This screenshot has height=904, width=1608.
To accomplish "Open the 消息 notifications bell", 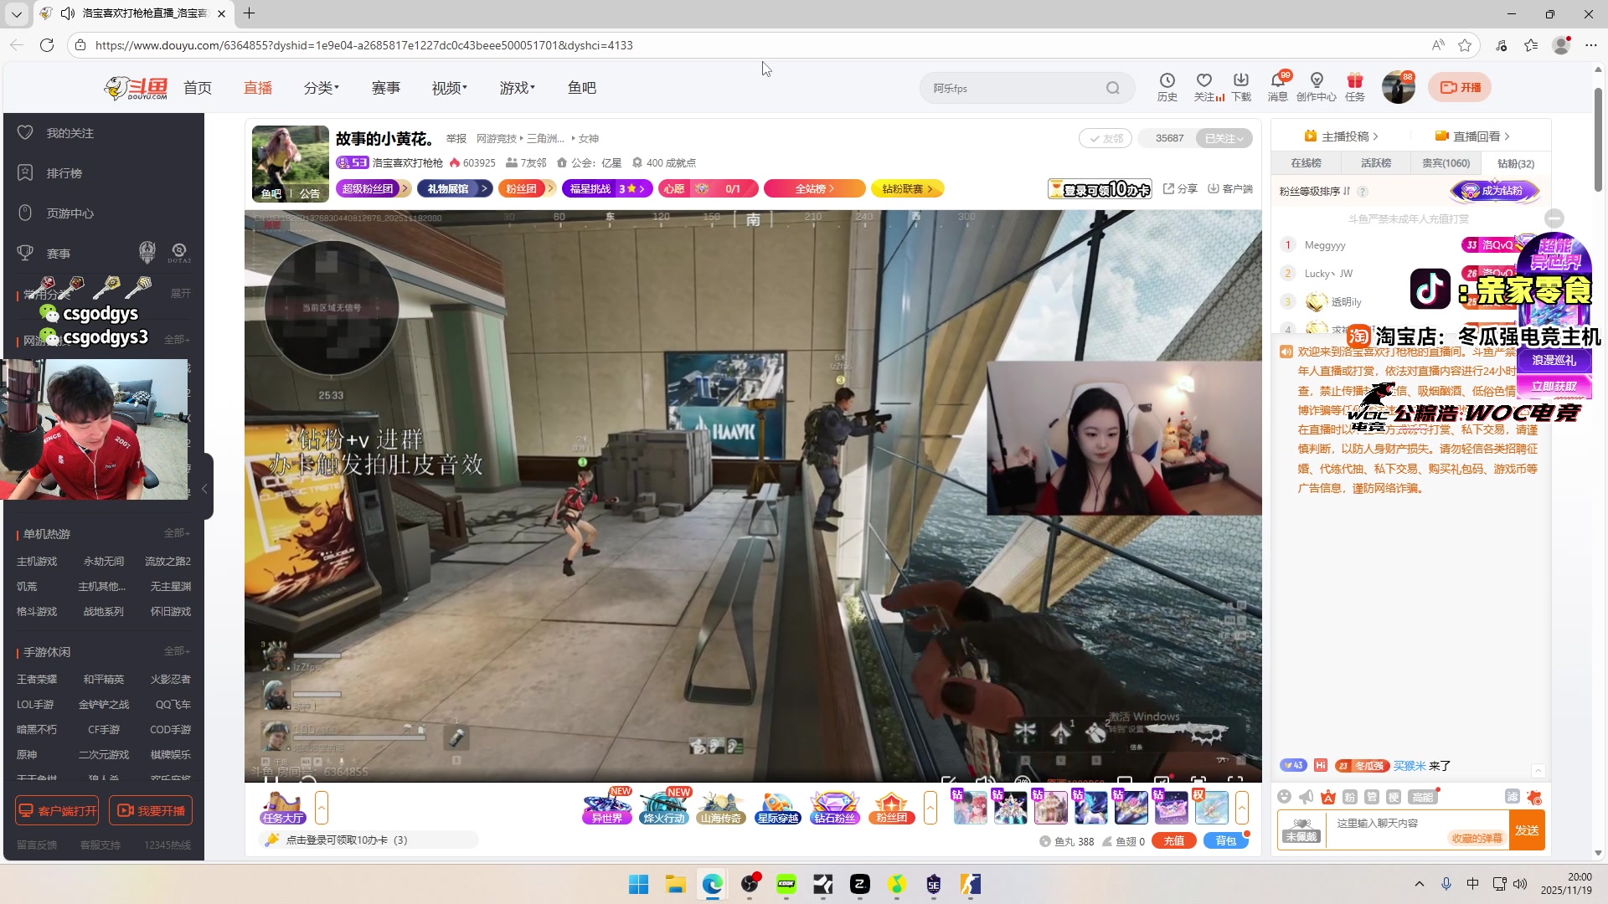I will click(1277, 86).
